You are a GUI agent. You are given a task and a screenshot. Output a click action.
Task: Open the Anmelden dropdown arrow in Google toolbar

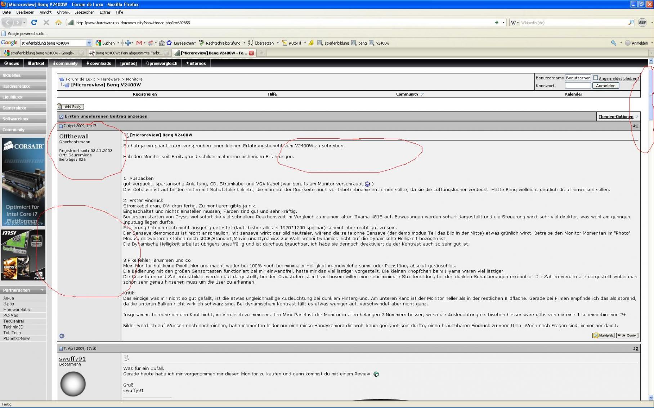(x=651, y=43)
